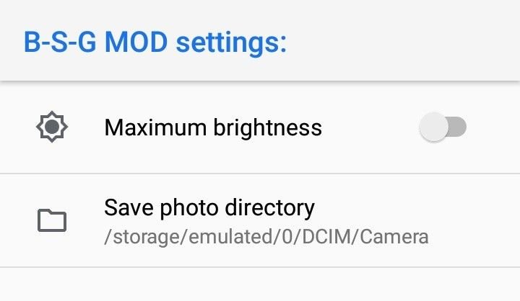The height and width of the screenshot is (301, 520).
Task: Open the Save photo directory setting
Action: (x=260, y=220)
